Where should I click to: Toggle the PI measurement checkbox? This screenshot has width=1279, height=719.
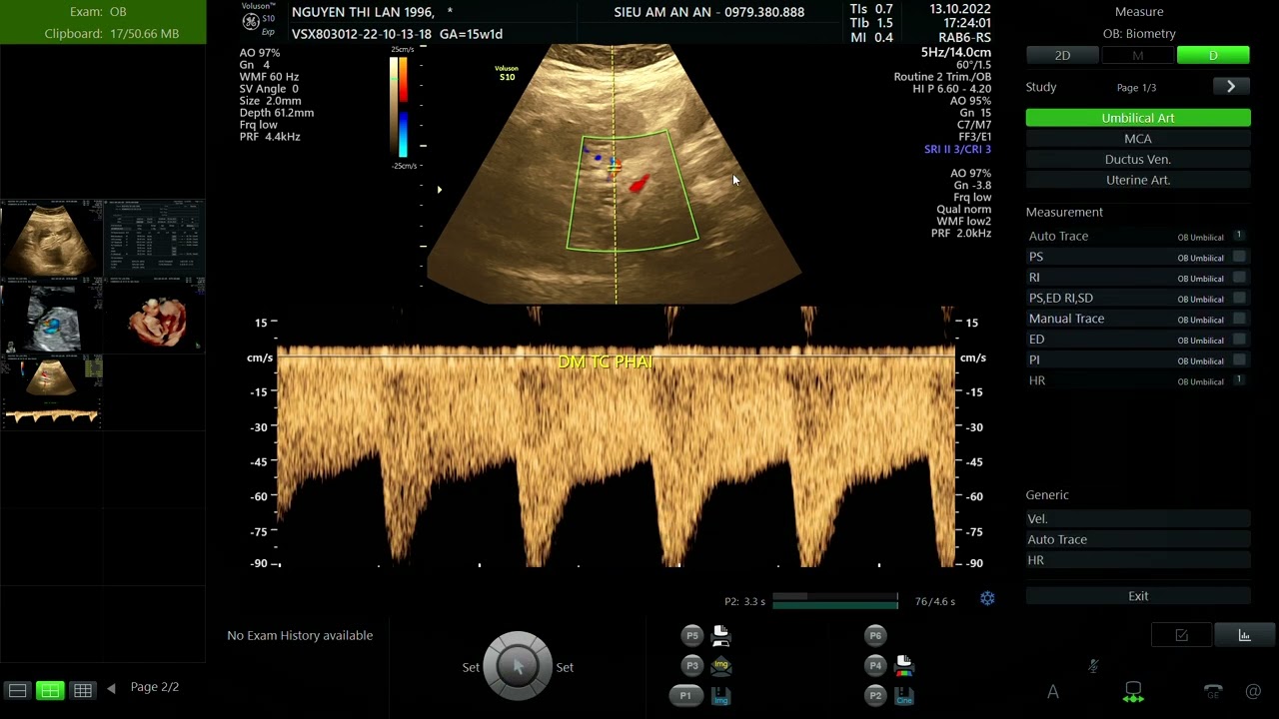point(1239,359)
